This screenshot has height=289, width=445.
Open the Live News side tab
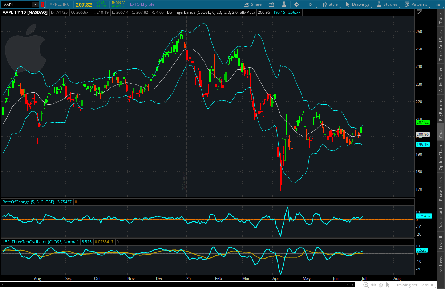coord(441,265)
